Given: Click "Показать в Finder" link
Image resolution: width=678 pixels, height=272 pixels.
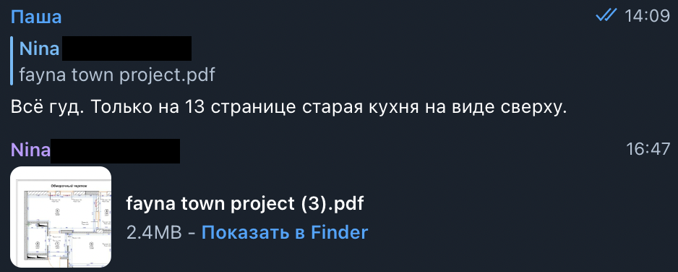Looking at the screenshot, I should click(285, 233).
